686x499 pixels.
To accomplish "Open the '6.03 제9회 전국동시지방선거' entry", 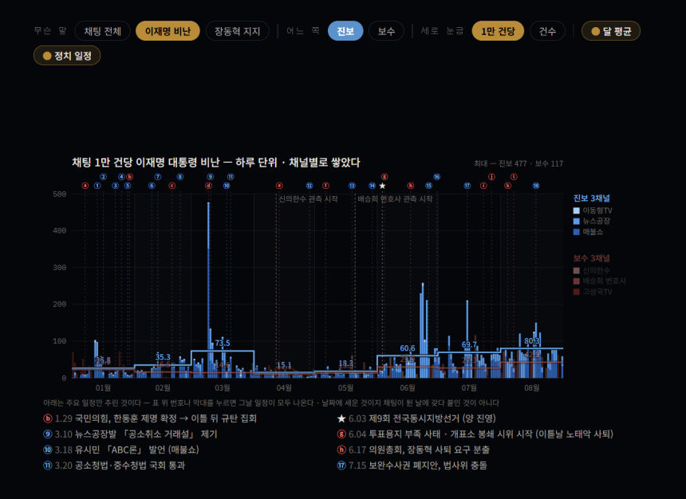I will 416,418.
